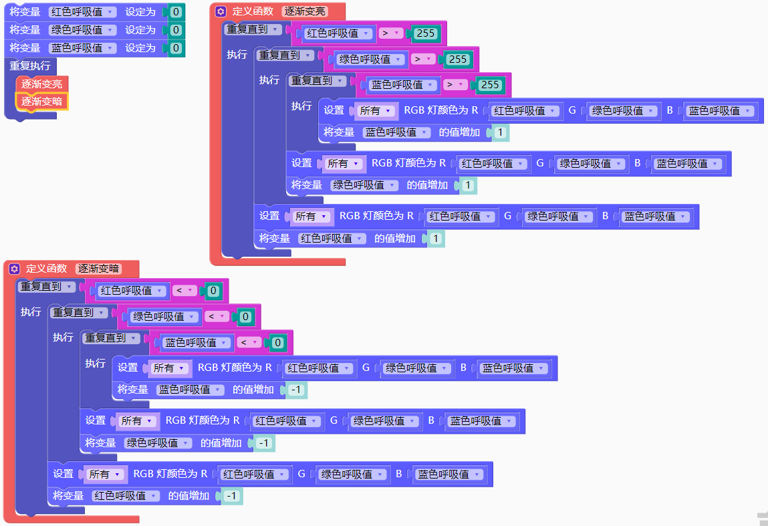
Task: Open 蓝色呼吸值 dropdown in 设定为 0 block
Action: [82, 48]
